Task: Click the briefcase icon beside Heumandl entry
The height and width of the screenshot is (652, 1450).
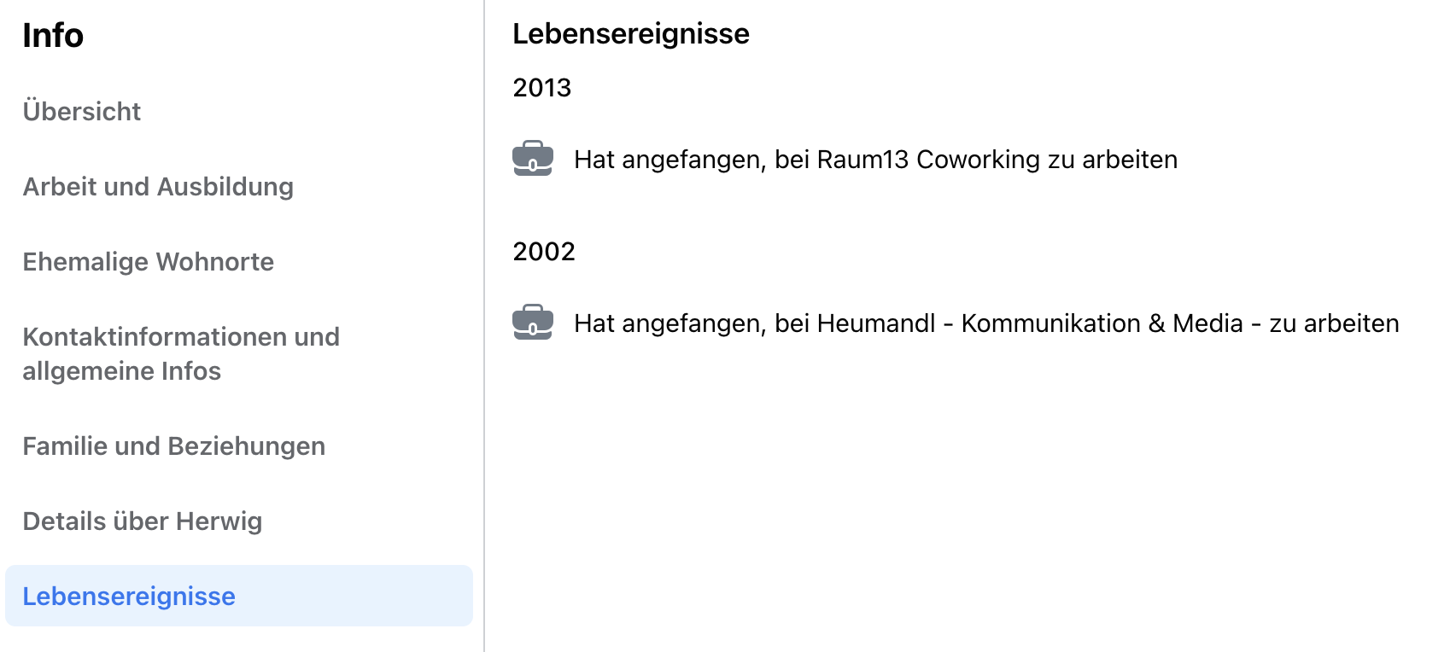Action: pos(533,323)
